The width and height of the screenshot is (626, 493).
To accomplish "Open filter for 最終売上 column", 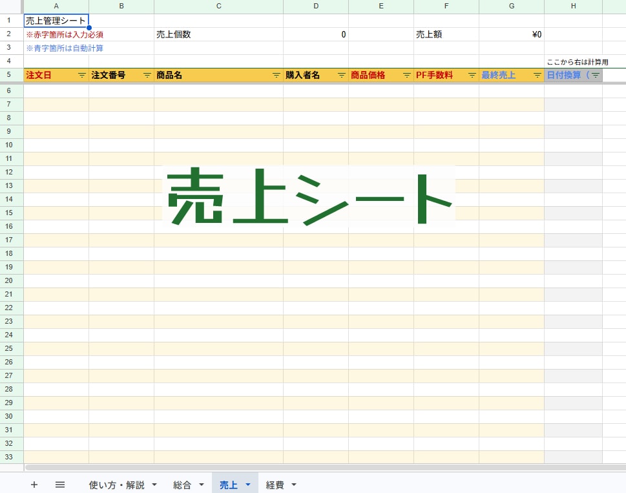I will [537, 75].
